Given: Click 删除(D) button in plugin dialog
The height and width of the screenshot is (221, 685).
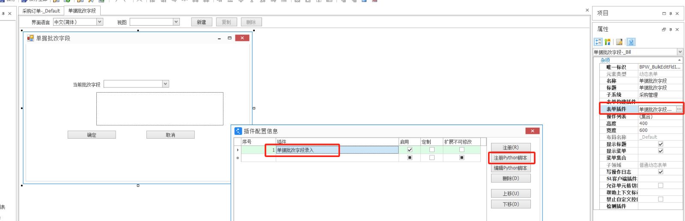Looking at the screenshot, I should (x=511, y=178).
